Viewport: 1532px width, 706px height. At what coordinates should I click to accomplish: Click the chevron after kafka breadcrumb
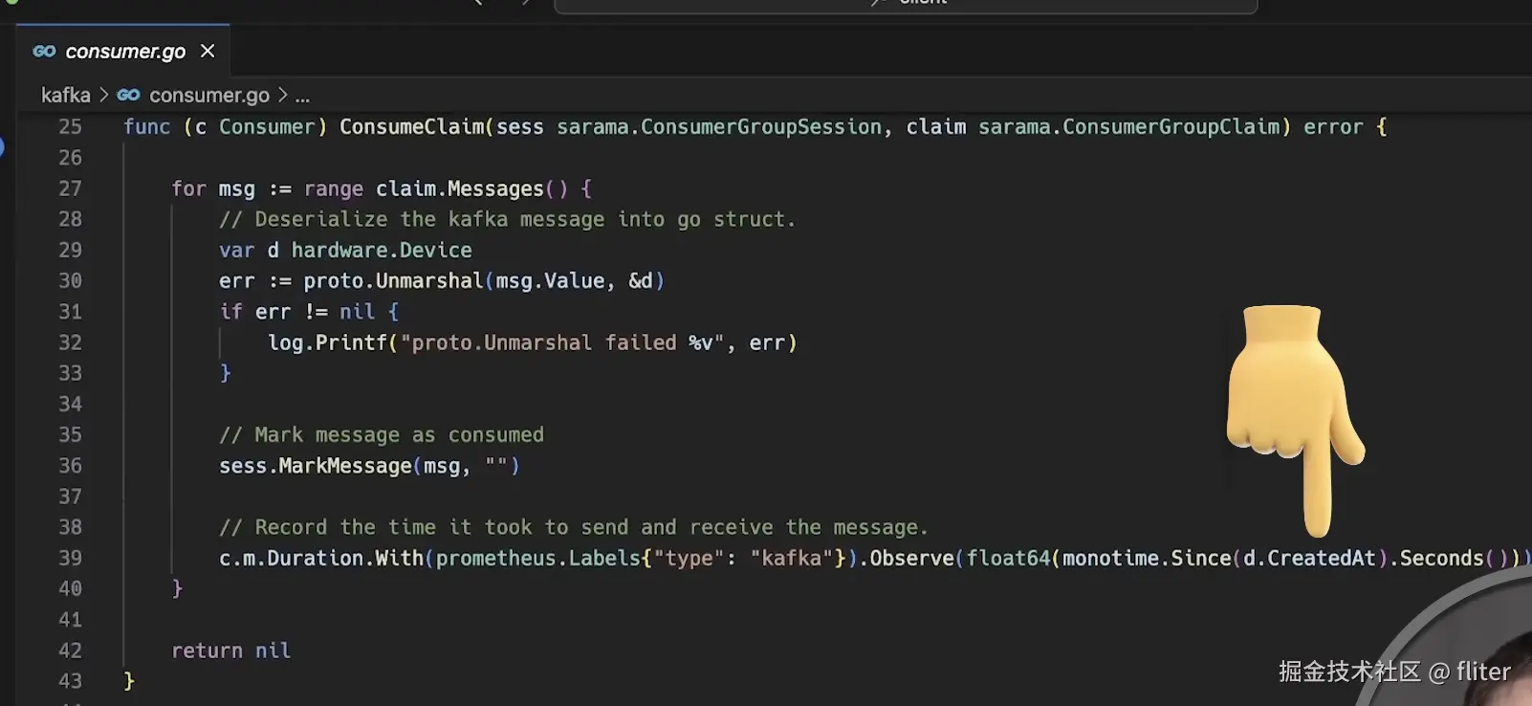click(x=103, y=95)
